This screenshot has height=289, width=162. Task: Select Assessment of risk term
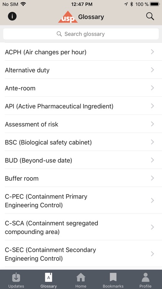[81, 124]
